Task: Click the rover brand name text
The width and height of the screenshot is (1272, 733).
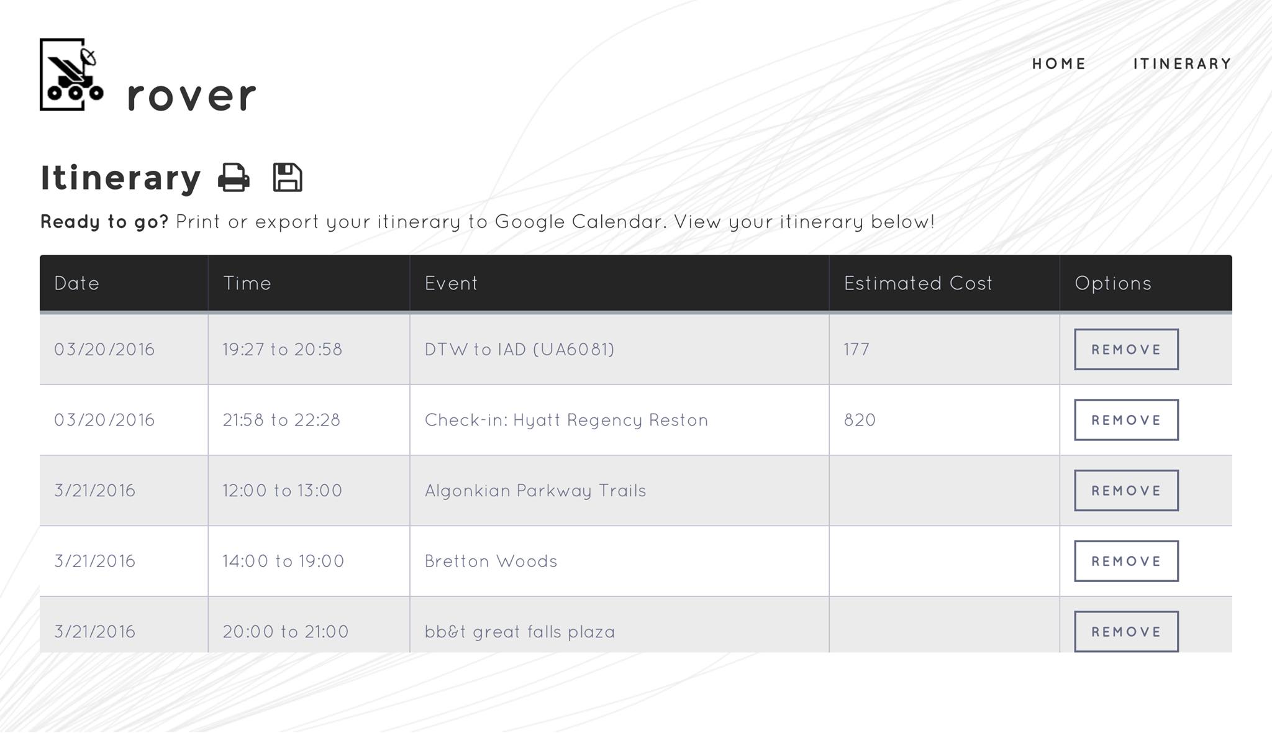Action: [191, 96]
